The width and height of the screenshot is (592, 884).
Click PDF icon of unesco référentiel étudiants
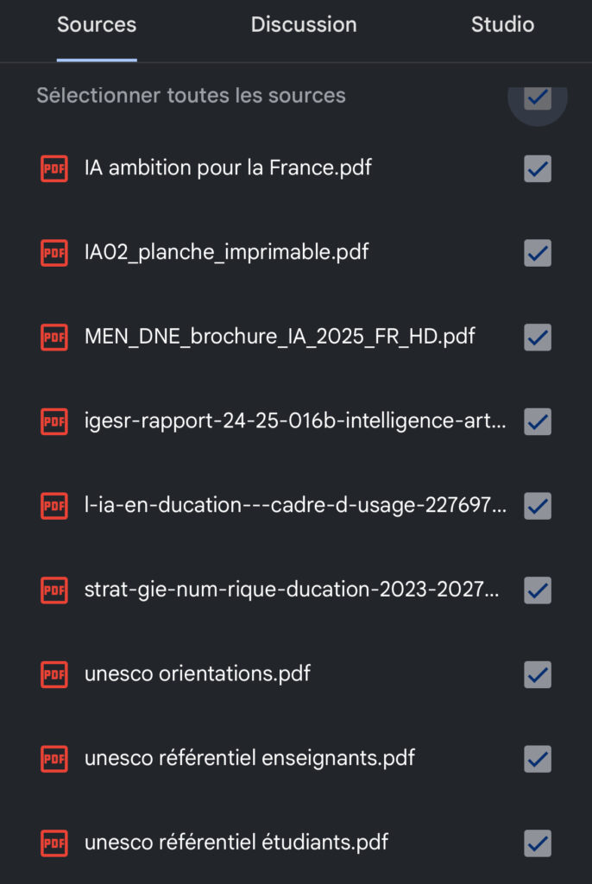pyautogui.click(x=54, y=843)
